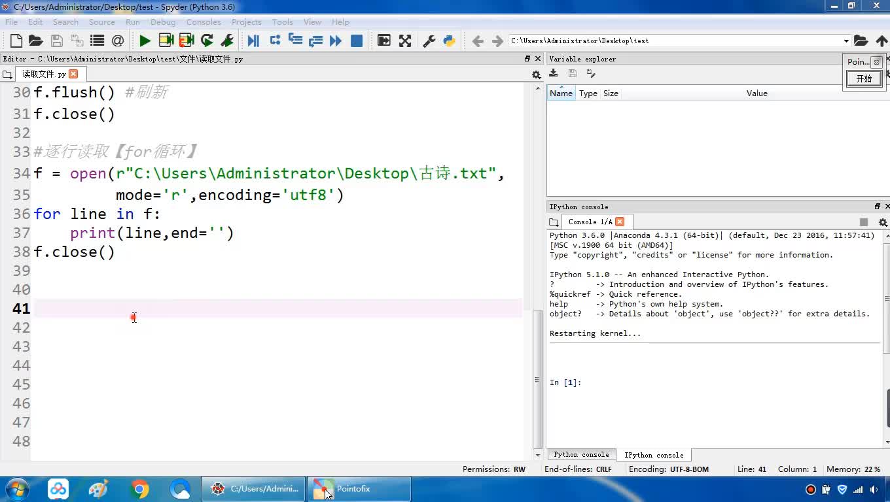
Task: Open file using folder toolbar icon
Action: click(36, 41)
